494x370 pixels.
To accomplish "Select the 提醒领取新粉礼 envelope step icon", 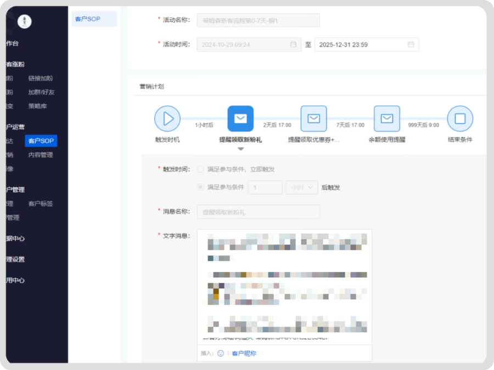I will click(240, 119).
